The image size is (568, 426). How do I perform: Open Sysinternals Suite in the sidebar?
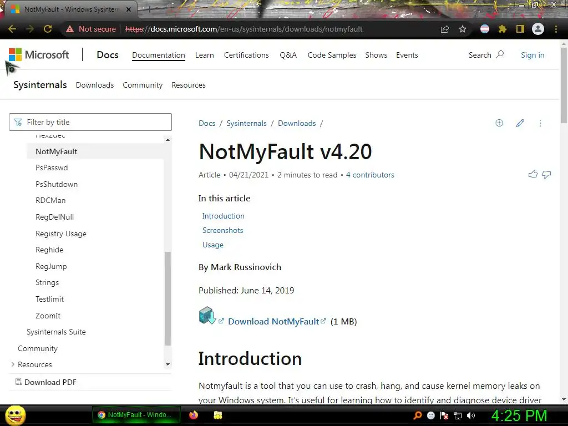click(56, 332)
